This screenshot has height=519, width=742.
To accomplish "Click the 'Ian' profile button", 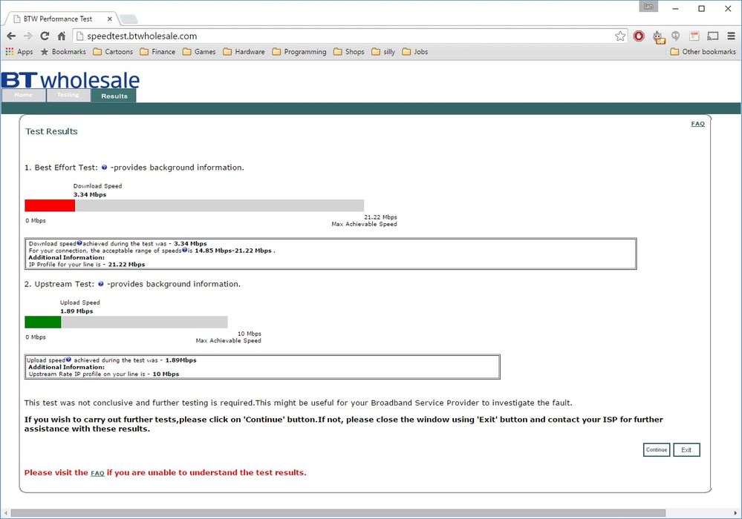I will pyautogui.click(x=648, y=6).
